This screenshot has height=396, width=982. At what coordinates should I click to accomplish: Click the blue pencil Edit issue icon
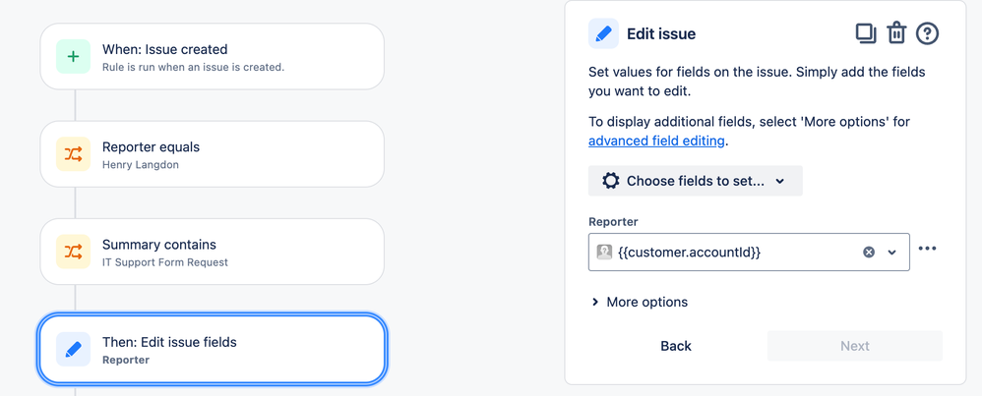(604, 33)
